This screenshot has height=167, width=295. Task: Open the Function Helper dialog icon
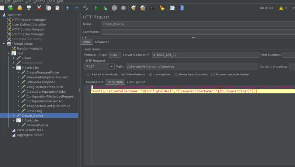pos(172,8)
